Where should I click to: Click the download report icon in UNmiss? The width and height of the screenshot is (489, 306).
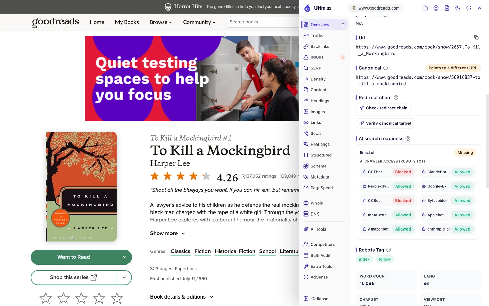(x=447, y=8)
